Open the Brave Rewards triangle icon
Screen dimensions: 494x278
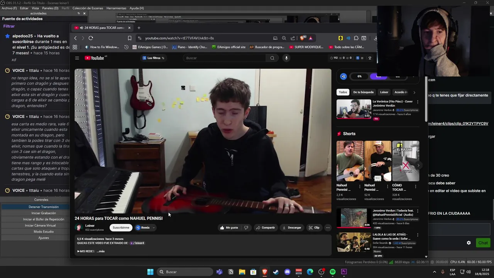311,38
